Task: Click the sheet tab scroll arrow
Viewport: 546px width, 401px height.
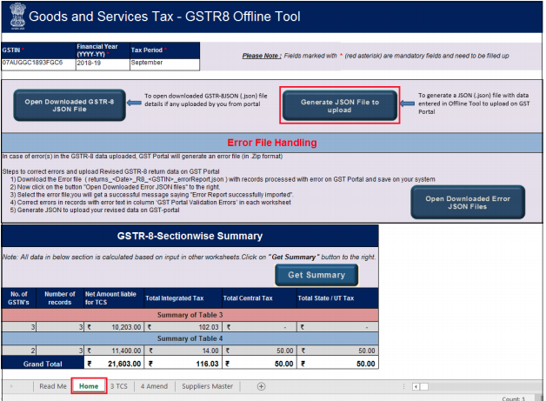Action: pos(11,386)
